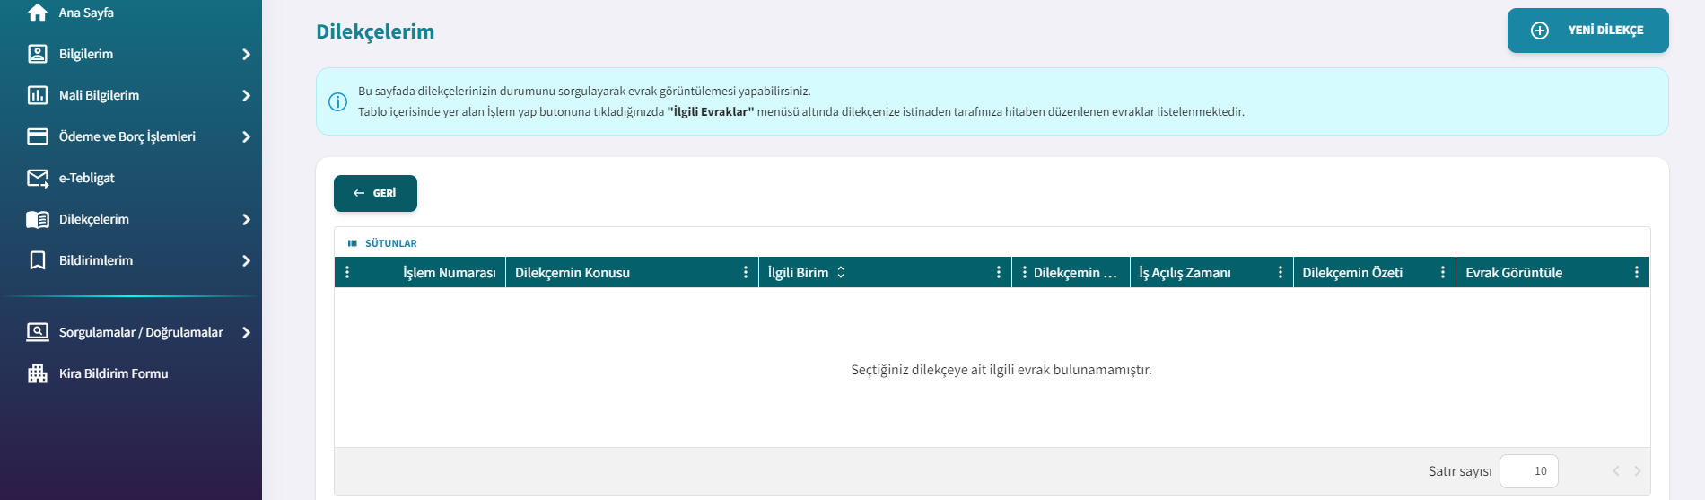Click the Evrak Görüntüle header text
The width and height of the screenshot is (1705, 500).
[x=1514, y=272]
